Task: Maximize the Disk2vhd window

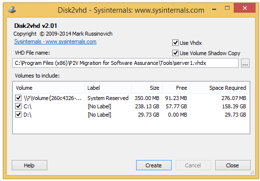Action: pyautogui.click(x=227, y=8)
